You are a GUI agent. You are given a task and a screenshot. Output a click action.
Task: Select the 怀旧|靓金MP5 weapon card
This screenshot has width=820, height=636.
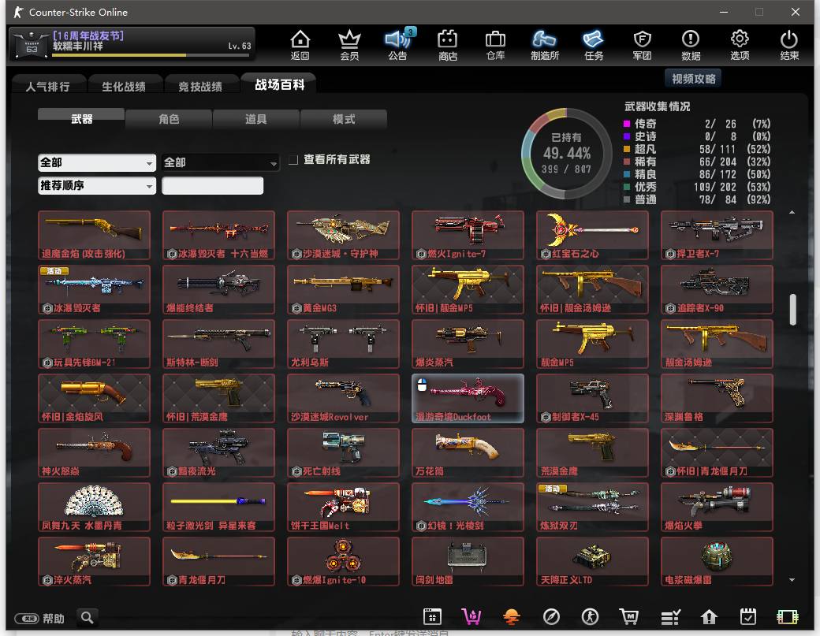coord(468,289)
